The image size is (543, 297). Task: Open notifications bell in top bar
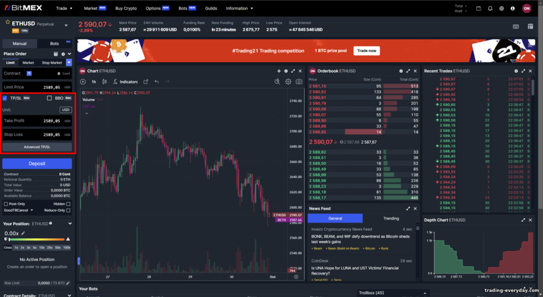pos(490,8)
